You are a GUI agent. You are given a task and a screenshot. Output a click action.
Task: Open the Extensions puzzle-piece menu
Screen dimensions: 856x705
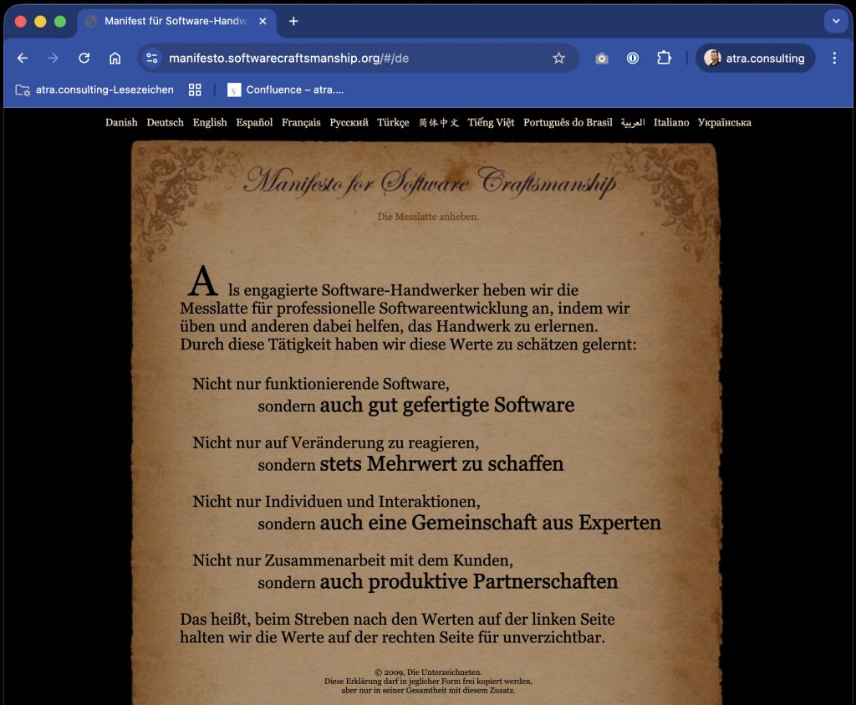tap(664, 58)
